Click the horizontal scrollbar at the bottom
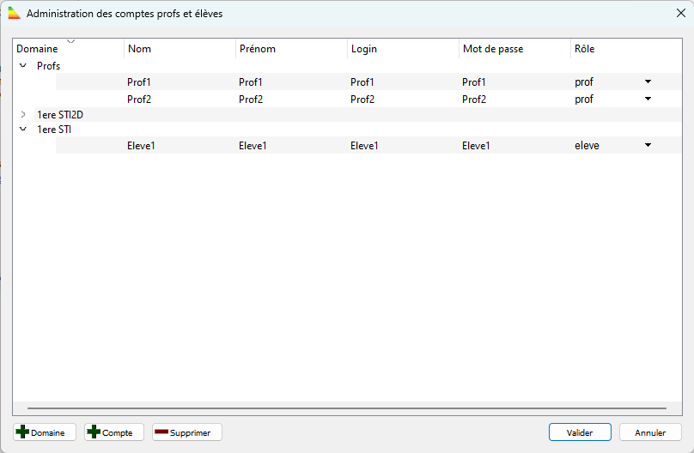 (346, 408)
